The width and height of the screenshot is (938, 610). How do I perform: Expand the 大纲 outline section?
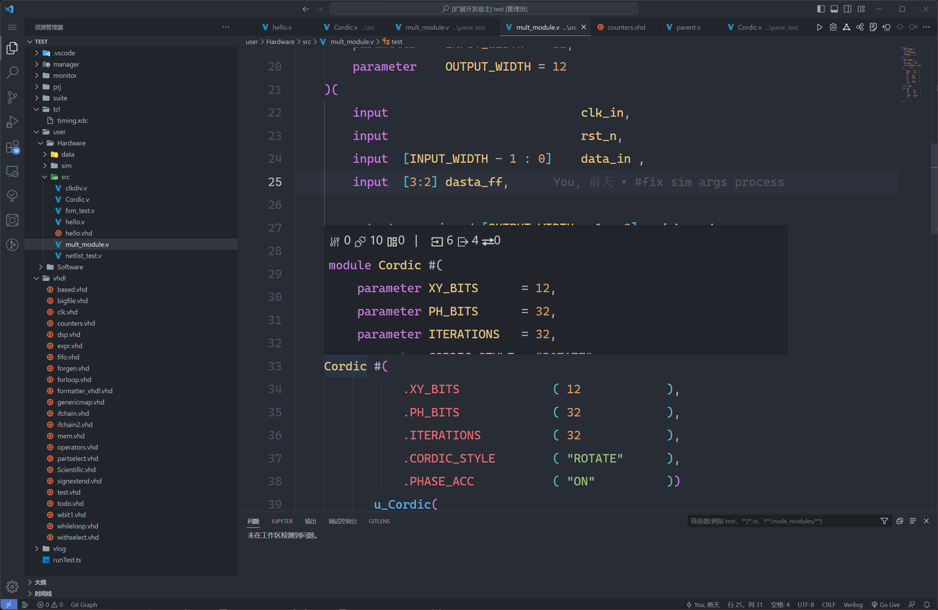(x=40, y=582)
